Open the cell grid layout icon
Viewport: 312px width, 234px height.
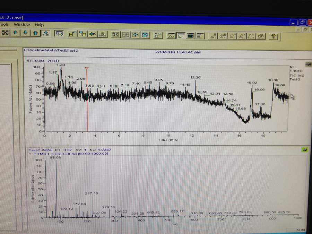[x=59, y=34]
